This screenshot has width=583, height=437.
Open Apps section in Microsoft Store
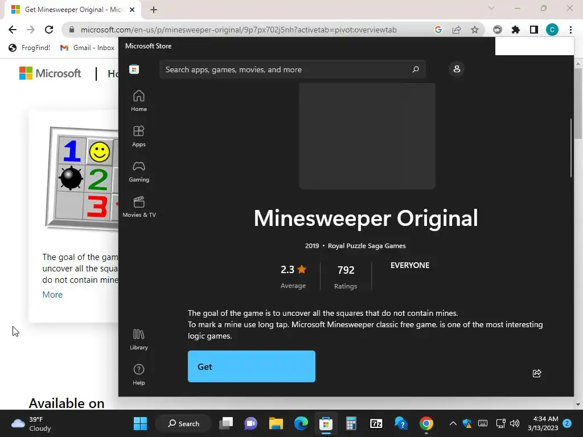click(139, 136)
